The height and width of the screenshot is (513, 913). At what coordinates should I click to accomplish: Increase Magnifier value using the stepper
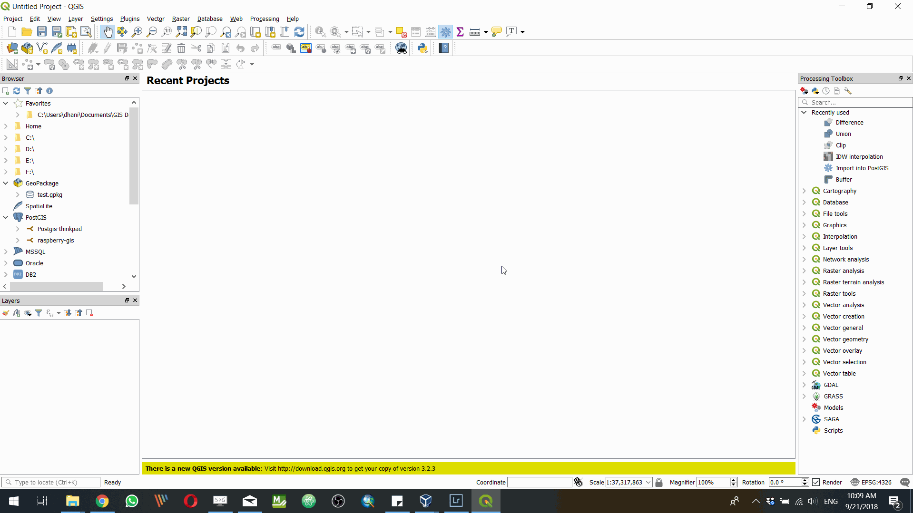click(733, 480)
